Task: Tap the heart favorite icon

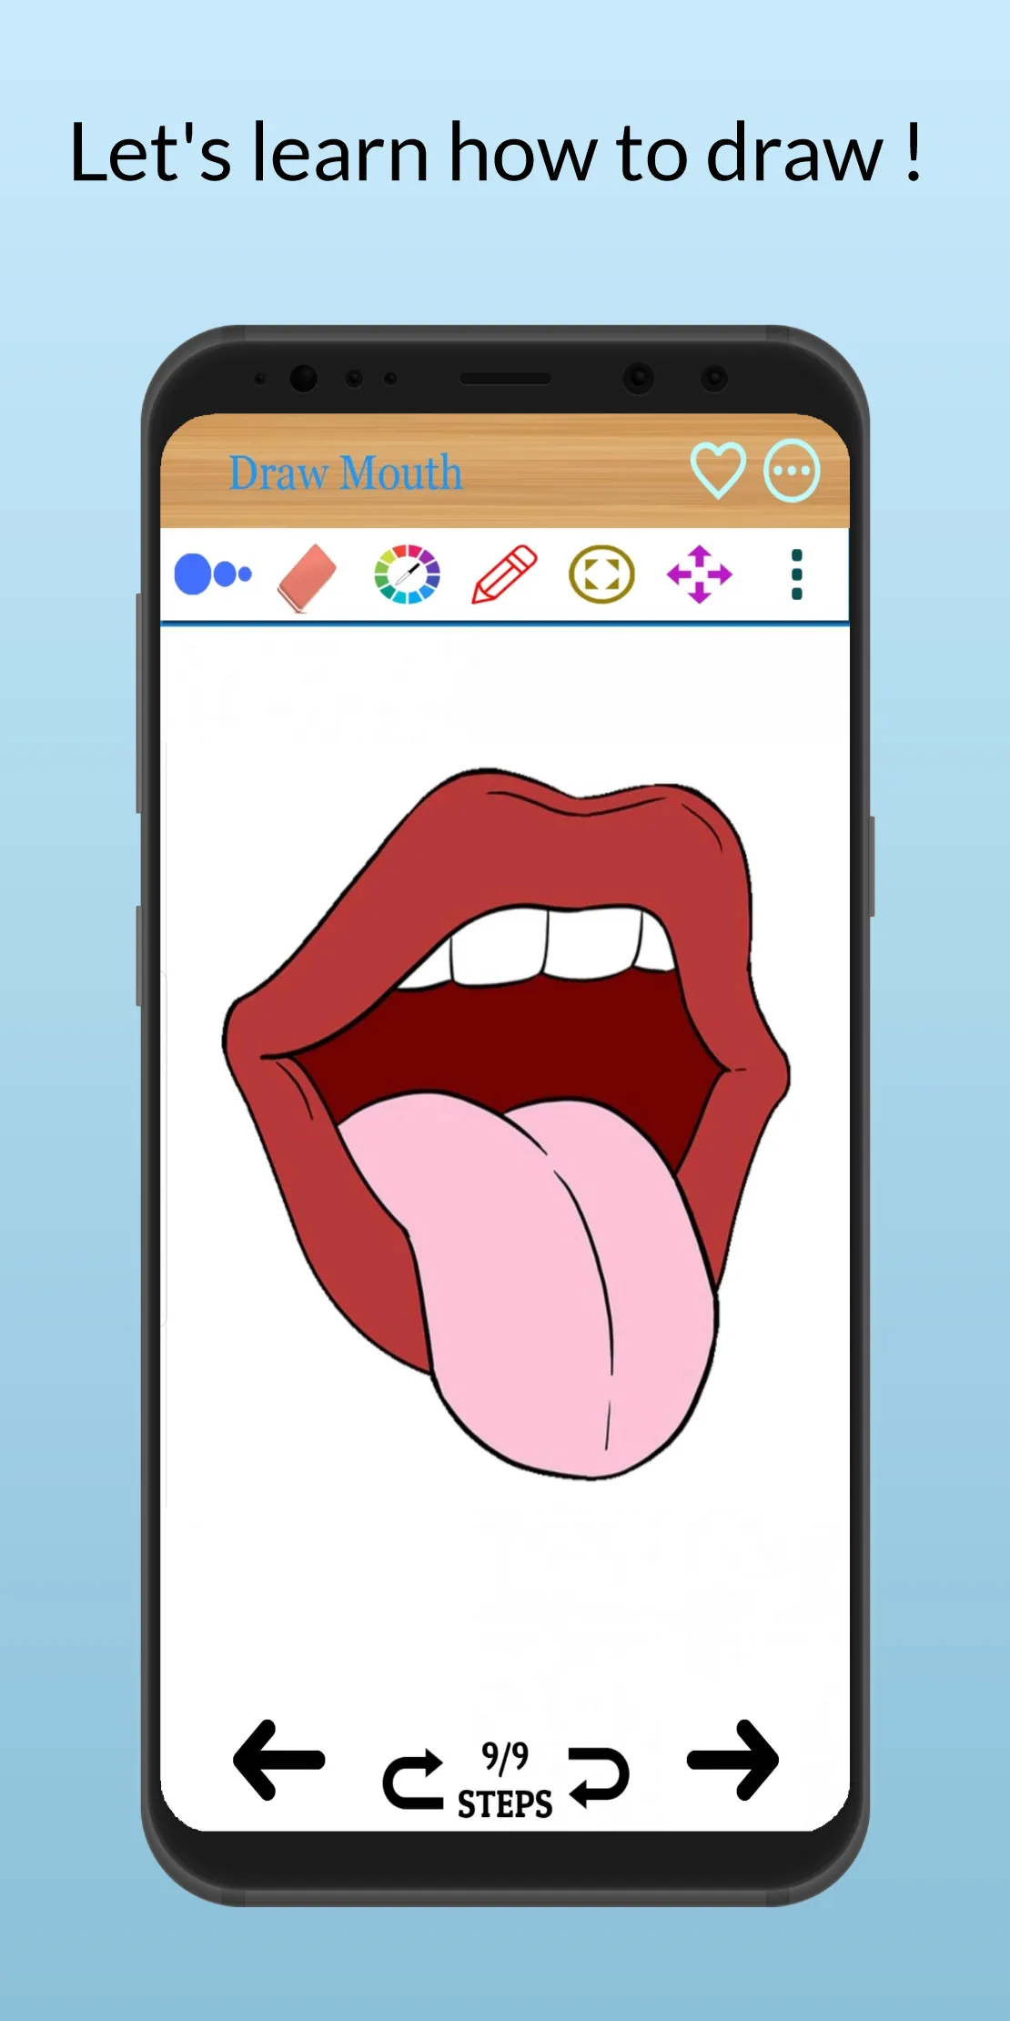Action: pyautogui.click(x=718, y=471)
